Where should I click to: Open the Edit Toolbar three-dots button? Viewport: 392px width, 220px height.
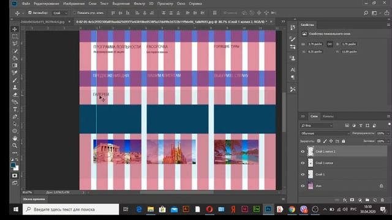coord(15,153)
